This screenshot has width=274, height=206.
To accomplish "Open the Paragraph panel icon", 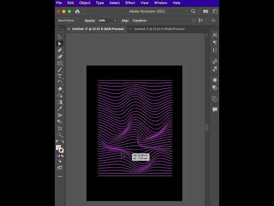I will 215,42.
